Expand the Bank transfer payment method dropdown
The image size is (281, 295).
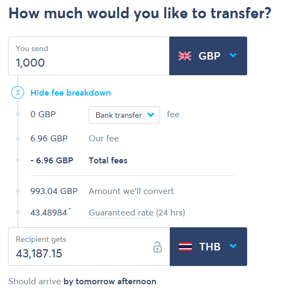pyautogui.click(x=124, y=115)
